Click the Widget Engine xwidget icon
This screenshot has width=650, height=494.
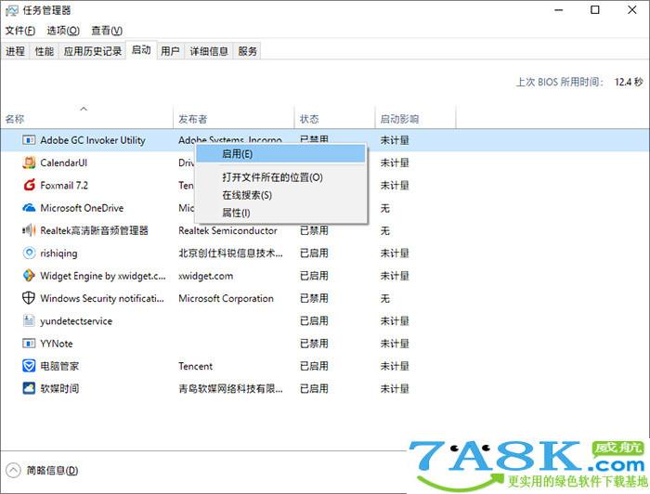pyautogui.click(x=29, y=275)
